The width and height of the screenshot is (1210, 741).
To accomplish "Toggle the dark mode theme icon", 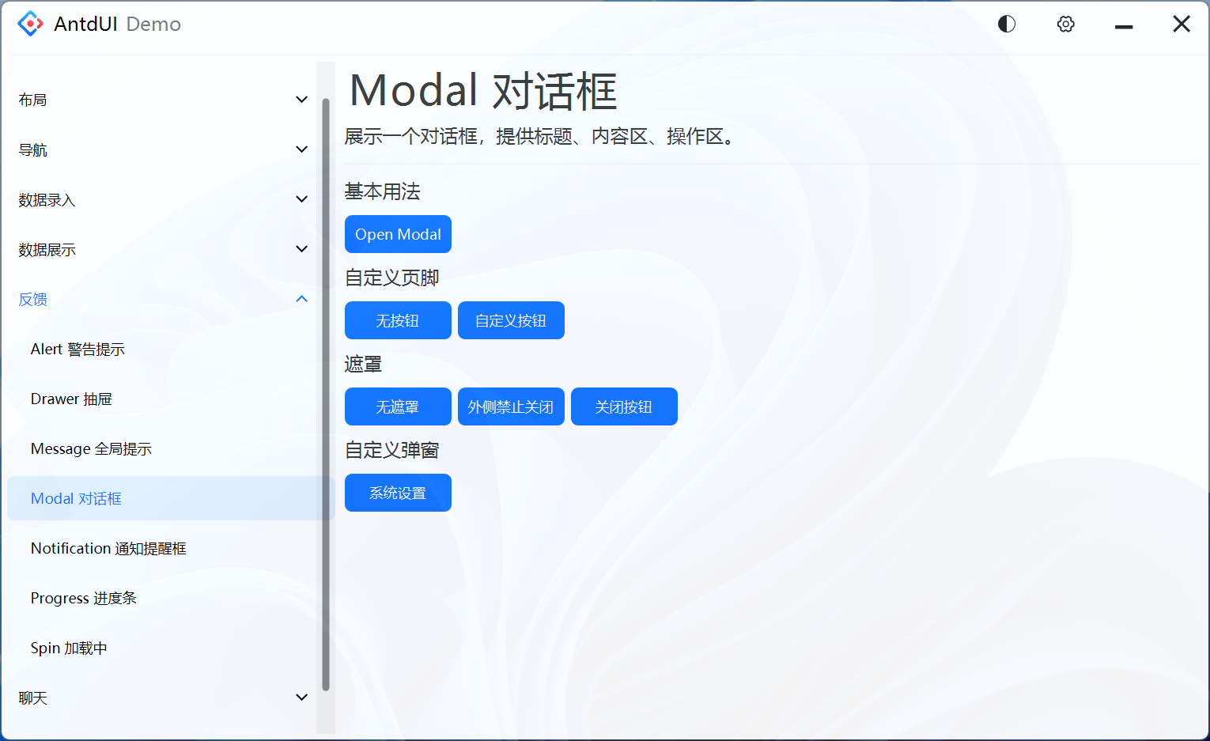I will pyautogui.click(x=1006, y=23).
